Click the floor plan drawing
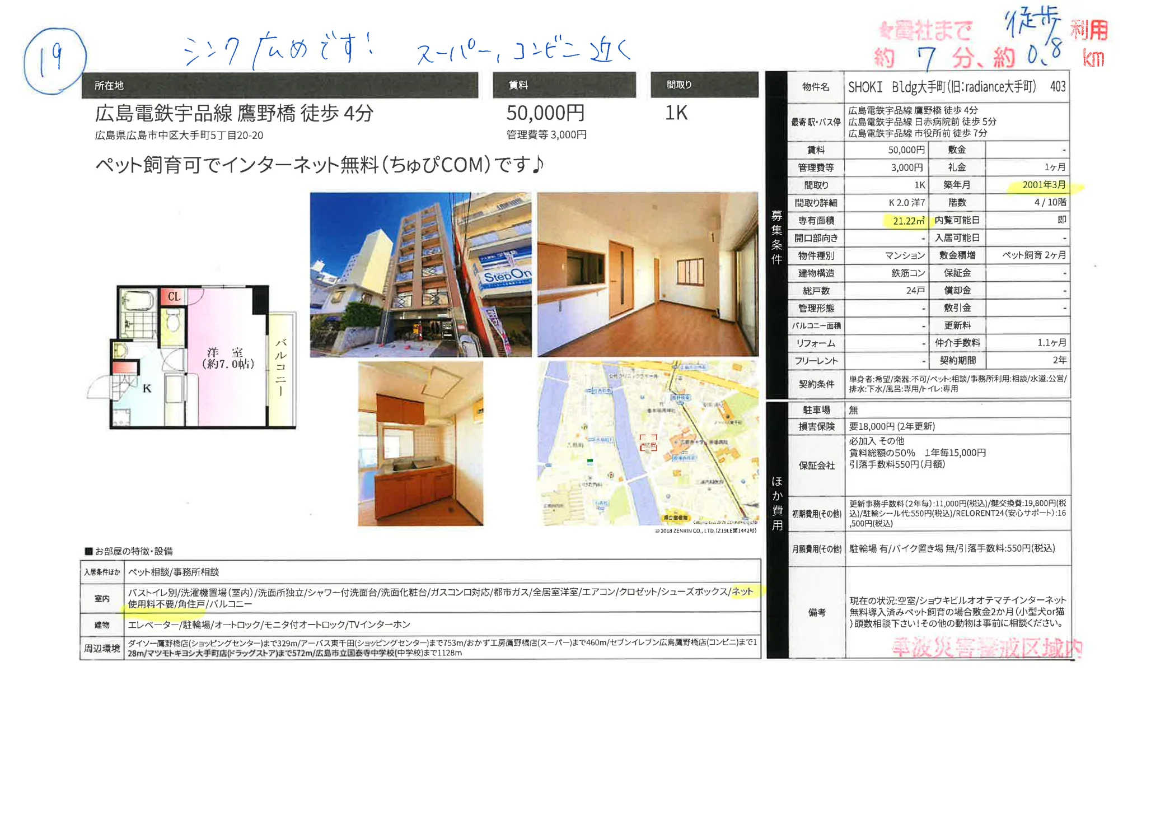The height and width of the screenshot is (815, 1151). [x=193, y=357]
